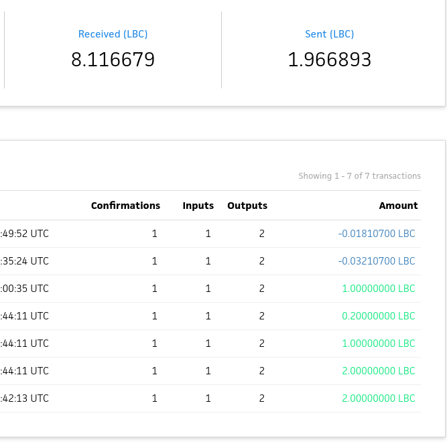Click the Received (LBC) label
The width and height of the screenshot is (447, 448).
pos(113,34)
